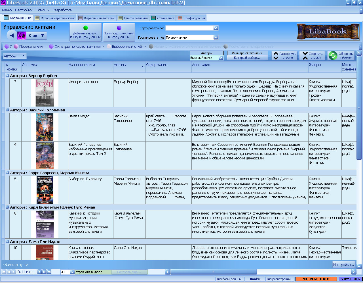Collapse the Бернар Вербер group

point(7,76)
